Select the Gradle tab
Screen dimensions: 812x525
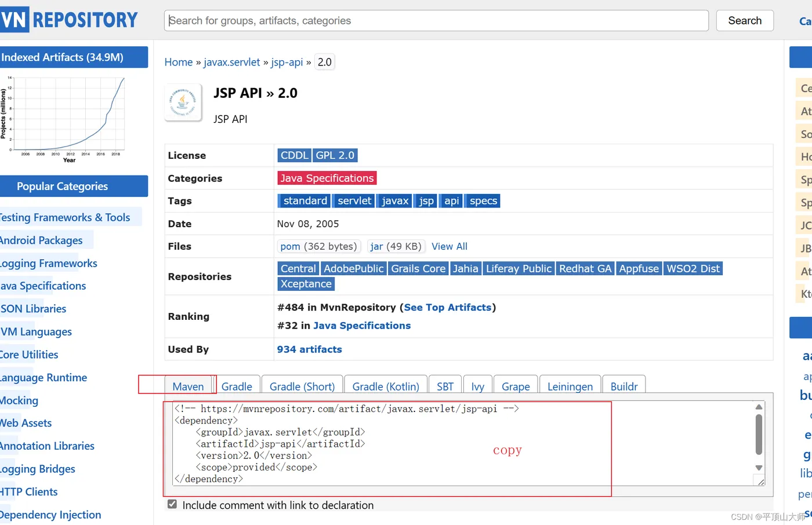tap(237, 386)
